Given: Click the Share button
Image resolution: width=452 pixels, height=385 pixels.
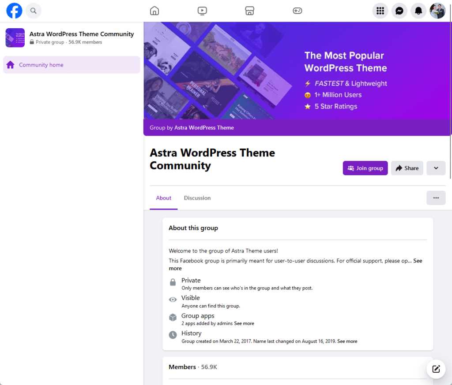Looking at the screenshot, I should (x=407, y=168).
